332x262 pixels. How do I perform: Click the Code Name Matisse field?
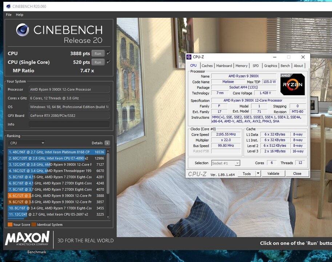pyautogui.click(x=228, y=82)
